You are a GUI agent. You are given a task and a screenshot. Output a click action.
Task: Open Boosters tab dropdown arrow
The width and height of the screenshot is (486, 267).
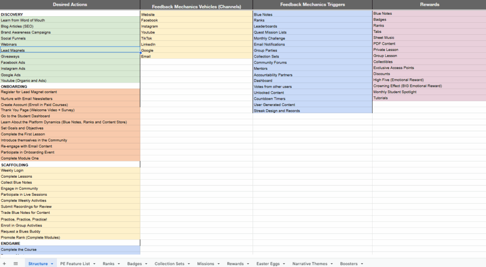(362, 264)
